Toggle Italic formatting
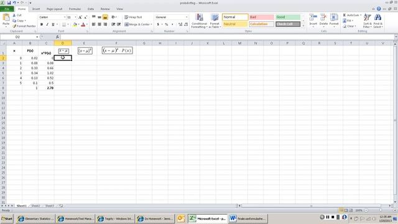 click(47, 24)
